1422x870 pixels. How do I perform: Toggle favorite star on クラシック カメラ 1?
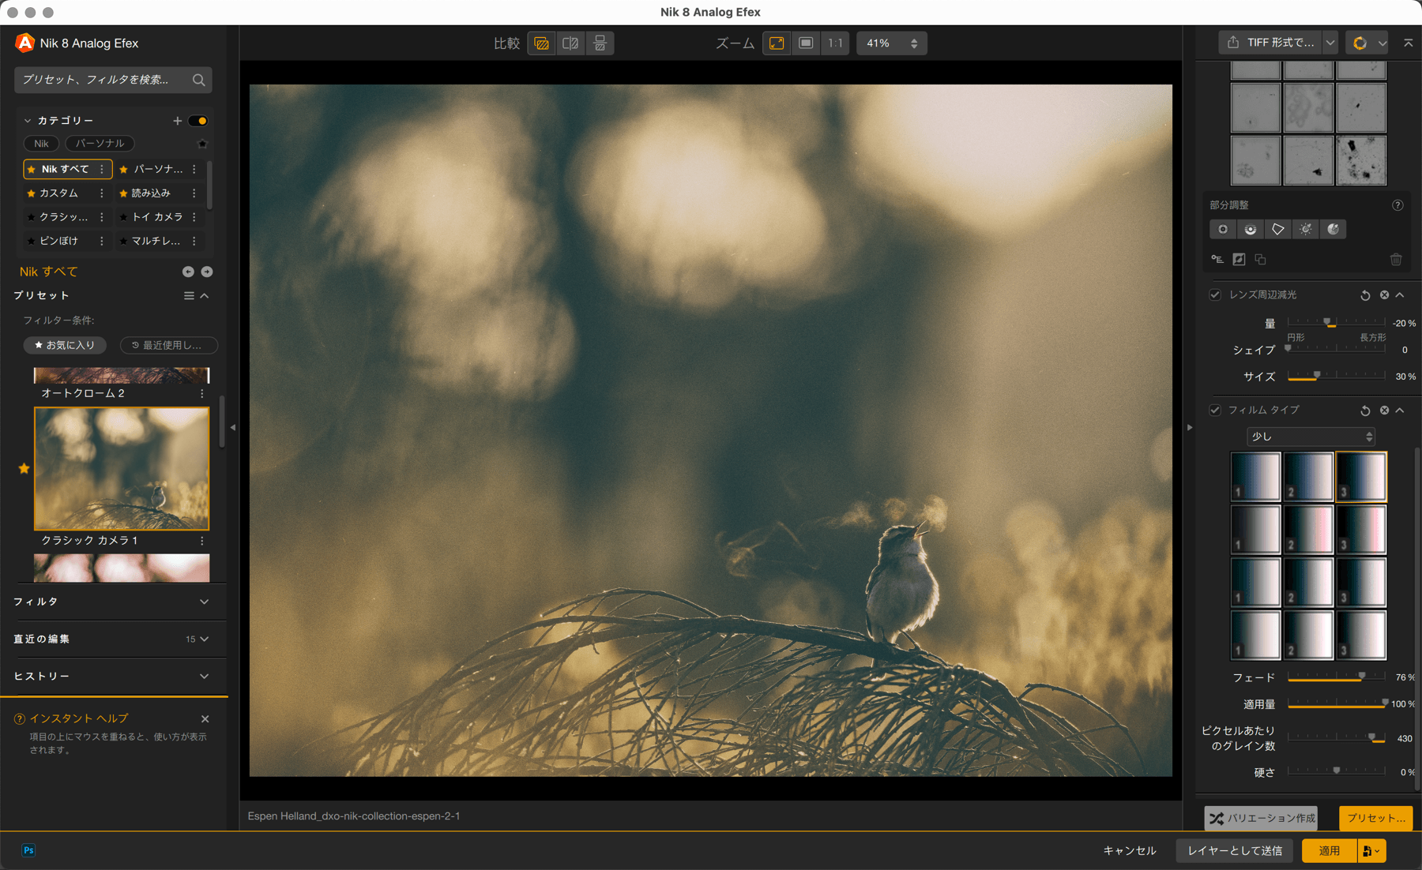tap(24, 469)
